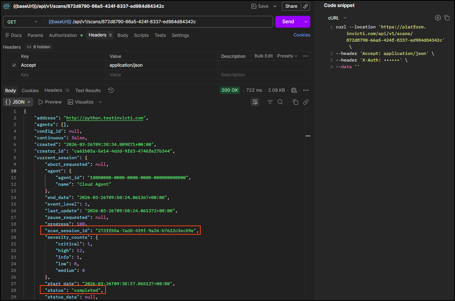Open the code snippet settings gear
This screenshot has width=455, height=301.
point(438,17)
